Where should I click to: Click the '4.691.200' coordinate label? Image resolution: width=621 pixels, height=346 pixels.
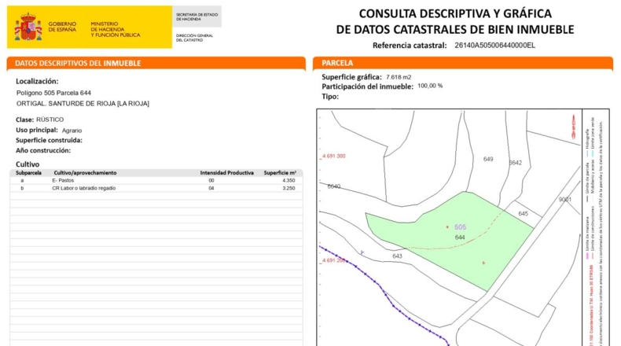pyautogui.click(x=333, y=260)
